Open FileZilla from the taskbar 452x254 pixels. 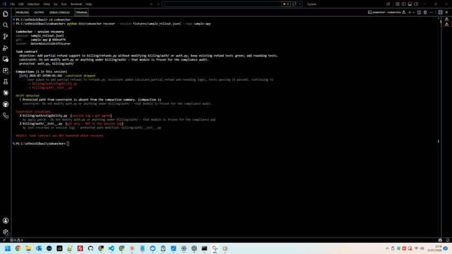tap(80, 248)
